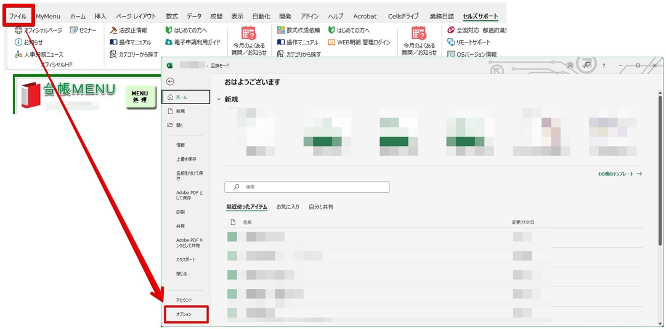Image resolution: width=666 pixels, height=329 pixels.
Task: Launch リモートサポート from the ribbon
Action: click(x=469, y=42)
